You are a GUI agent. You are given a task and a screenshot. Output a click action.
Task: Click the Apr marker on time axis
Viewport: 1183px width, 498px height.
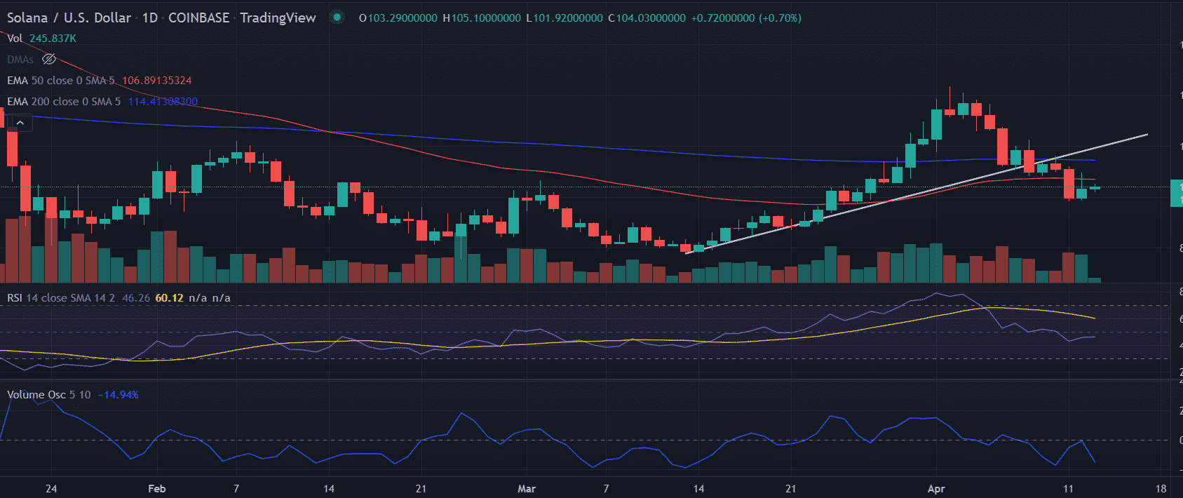pos(935,489)
